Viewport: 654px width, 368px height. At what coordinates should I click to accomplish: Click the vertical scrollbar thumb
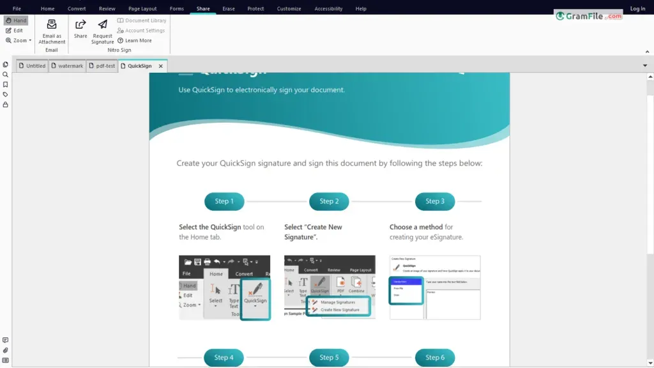(x=650, y=174)
